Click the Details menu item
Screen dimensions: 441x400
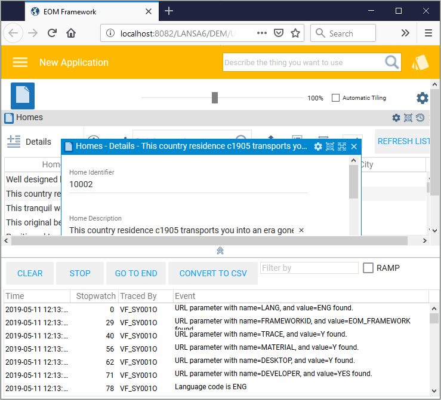[30, 142]
